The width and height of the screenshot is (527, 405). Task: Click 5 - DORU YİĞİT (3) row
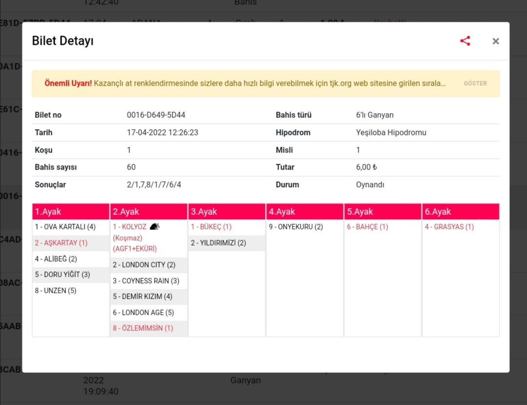(x=71, y=275)
